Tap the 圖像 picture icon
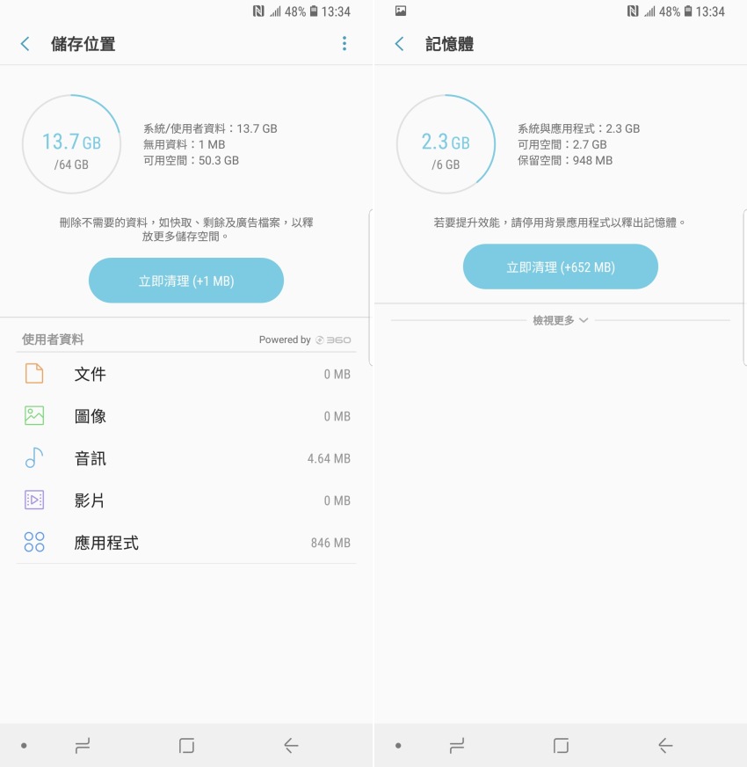Screen dimensions: 747x767 [x=34, y=416]
